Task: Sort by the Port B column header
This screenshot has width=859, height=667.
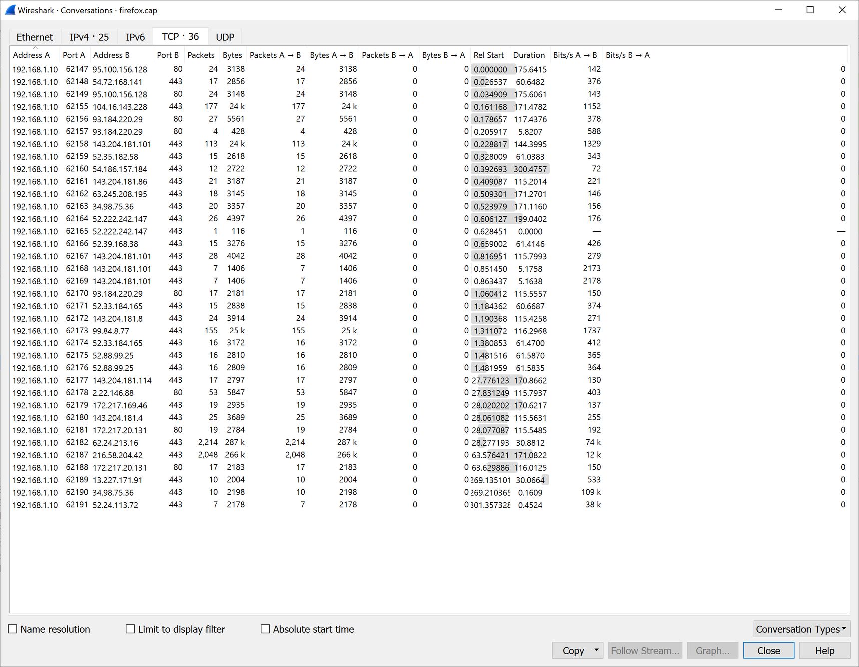Action: click(169, 55)
